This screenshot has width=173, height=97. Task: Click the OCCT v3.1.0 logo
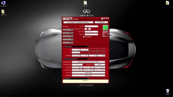[x=70, y=19]
